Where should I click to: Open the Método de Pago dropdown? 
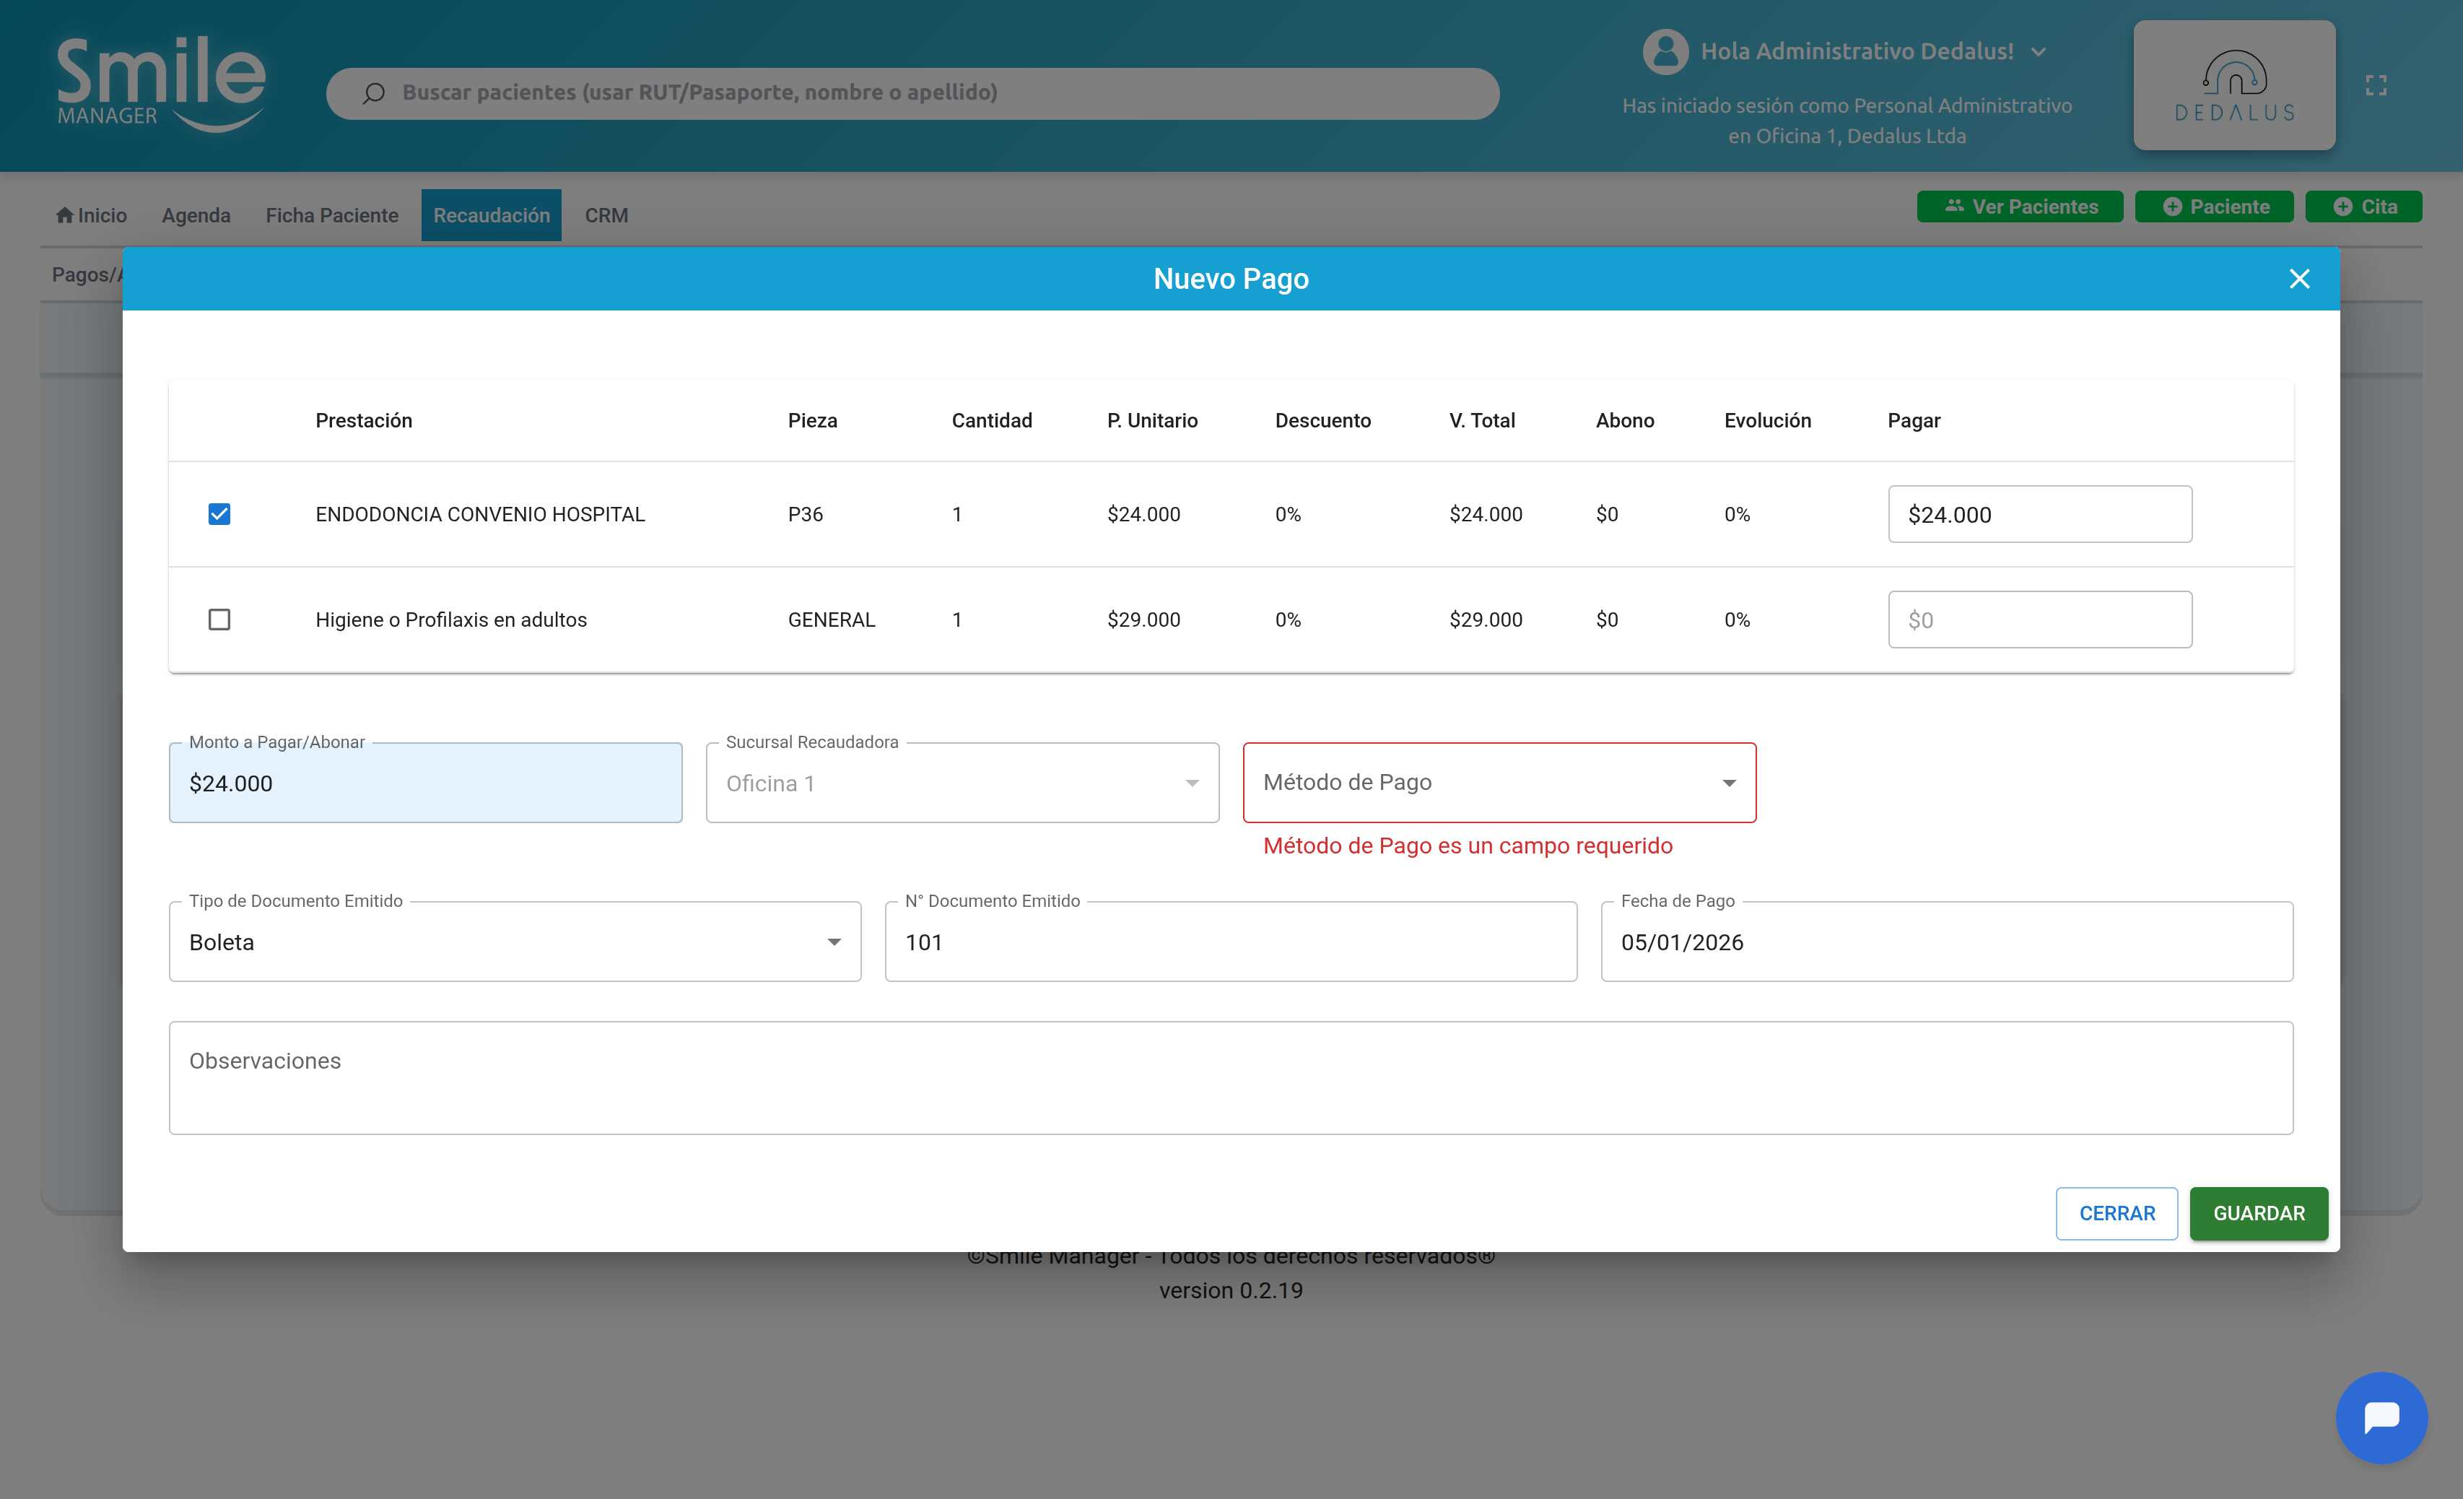(x=1499, y=783)
